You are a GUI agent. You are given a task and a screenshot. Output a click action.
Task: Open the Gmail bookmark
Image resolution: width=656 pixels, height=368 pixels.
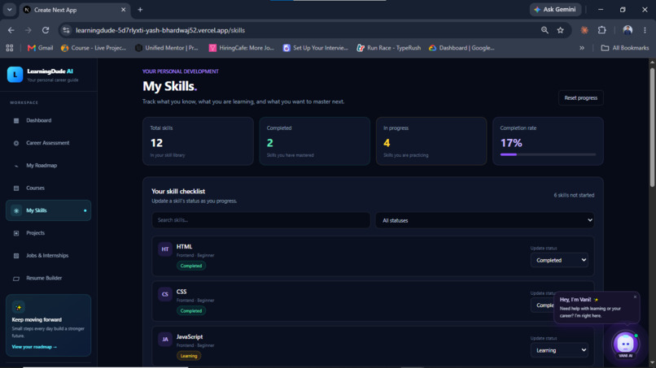[x=40, y=48]
